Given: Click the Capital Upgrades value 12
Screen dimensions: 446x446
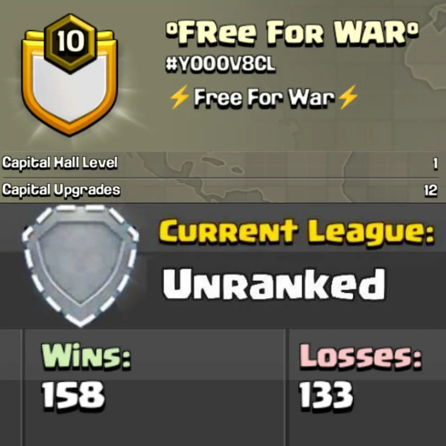Looking at the screenshot, I should pos(431,190).
